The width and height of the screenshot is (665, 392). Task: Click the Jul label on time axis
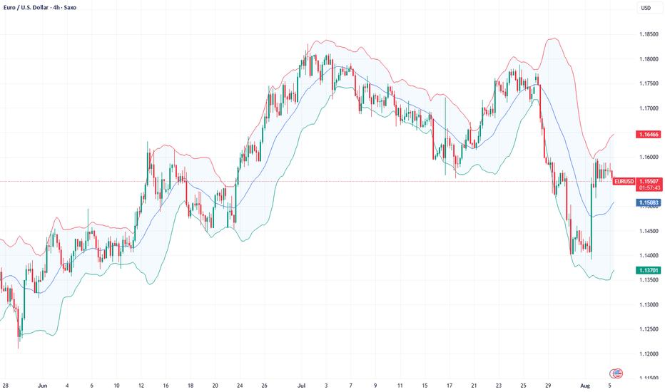pos(302,386)
